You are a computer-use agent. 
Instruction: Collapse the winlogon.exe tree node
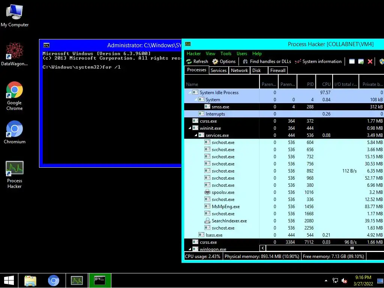coord(190,249)
